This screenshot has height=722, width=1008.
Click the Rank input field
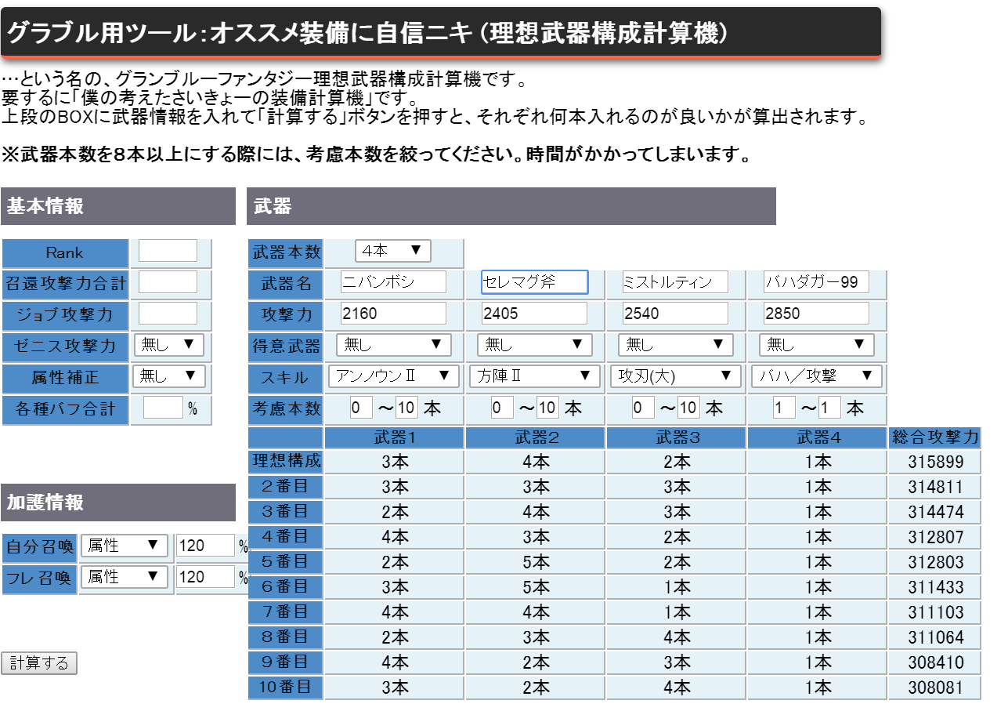coord(168,251)
